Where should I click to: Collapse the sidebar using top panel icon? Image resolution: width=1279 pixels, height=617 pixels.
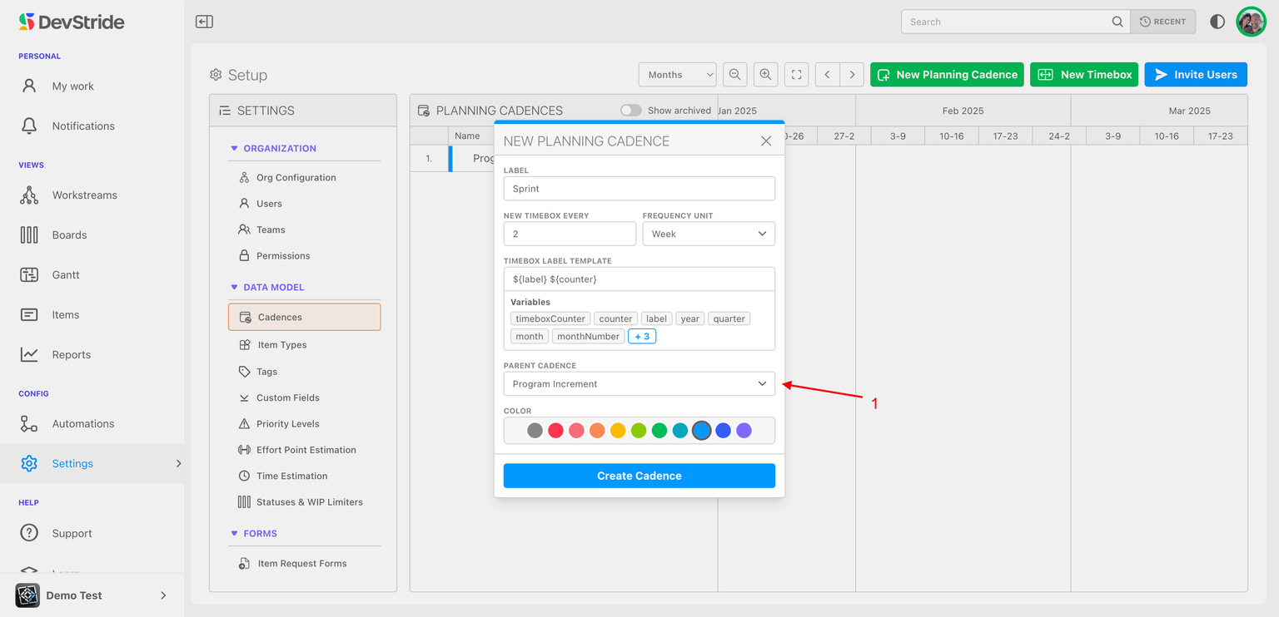click(204, 22)
